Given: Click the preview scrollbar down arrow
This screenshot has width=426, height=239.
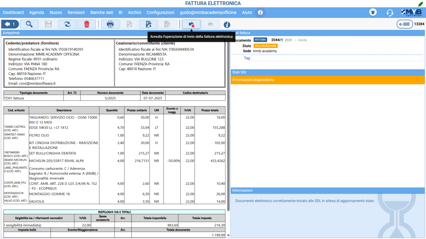Looking at the screenshot, I should pos(228,235).
